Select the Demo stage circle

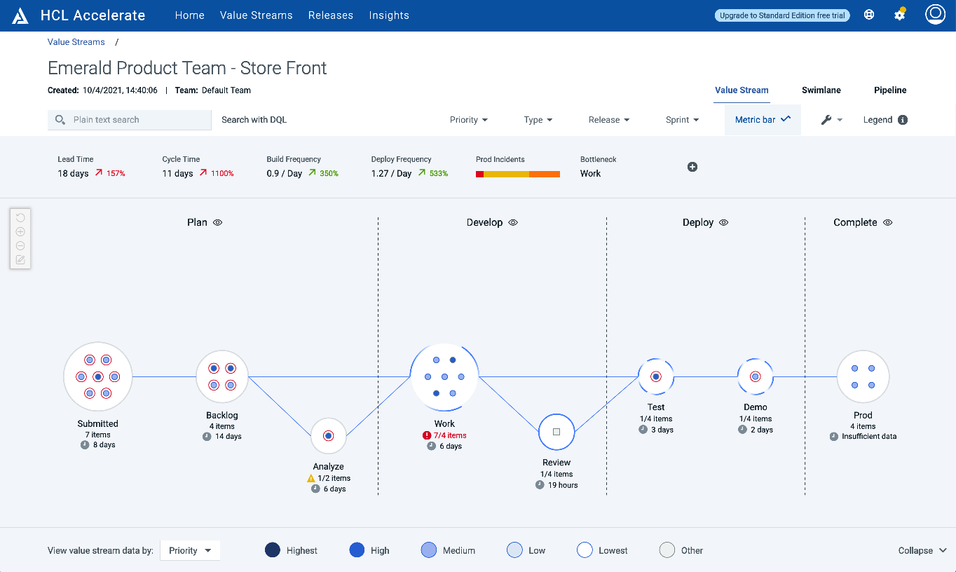point(756,376)
